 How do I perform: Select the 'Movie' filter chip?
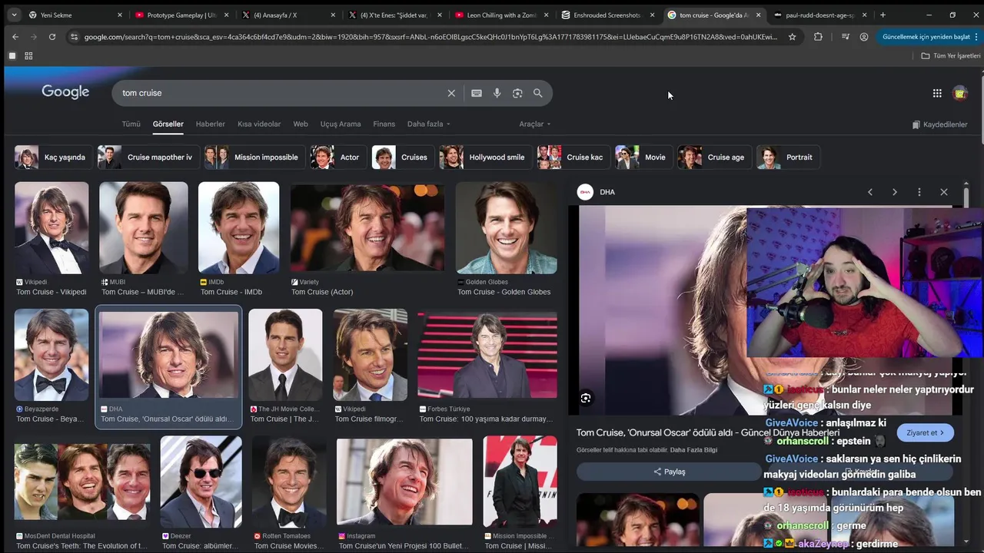click(644, 157)
